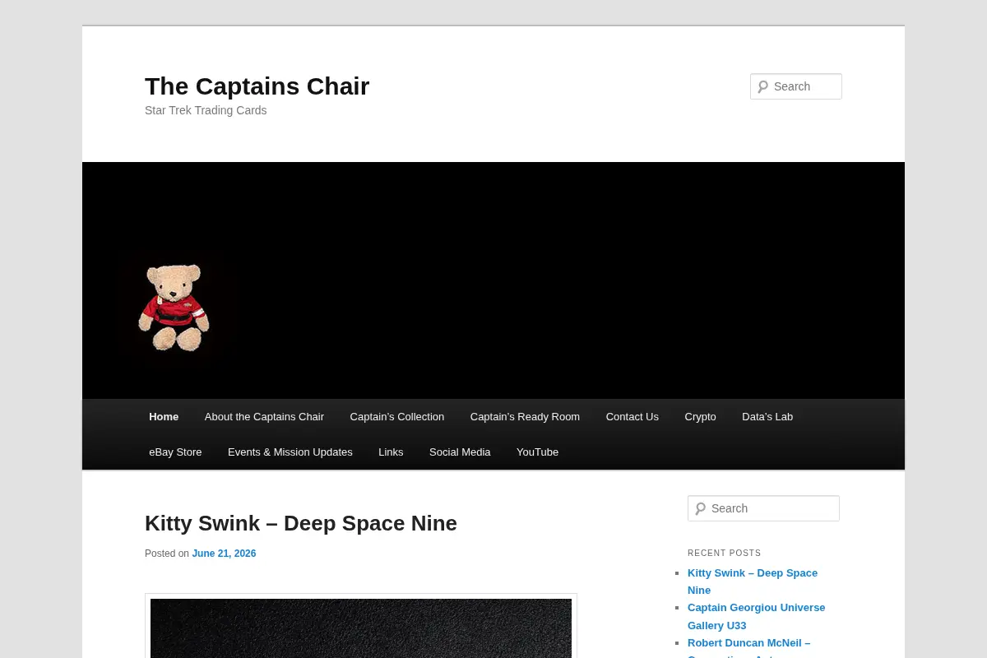Open the Data's Lab menu item
Screen dimensions: 987x658
click(767, 417)
